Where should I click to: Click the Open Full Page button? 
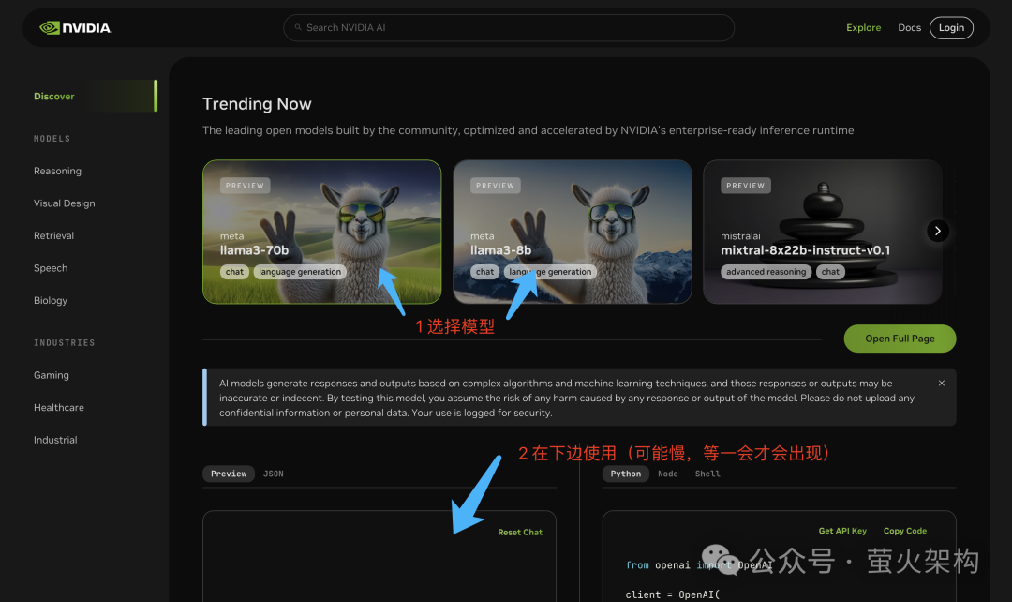(x=900, y=339)
